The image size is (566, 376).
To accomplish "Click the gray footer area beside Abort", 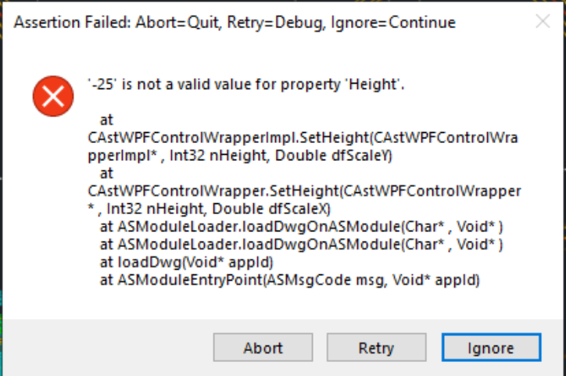I will coord(109,348).
